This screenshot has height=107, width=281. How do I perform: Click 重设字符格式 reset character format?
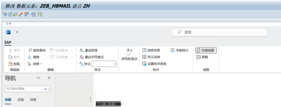click(92, 57)
